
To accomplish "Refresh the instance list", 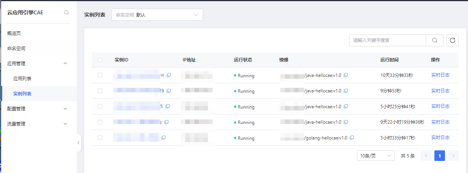I will tap(452, 40).
